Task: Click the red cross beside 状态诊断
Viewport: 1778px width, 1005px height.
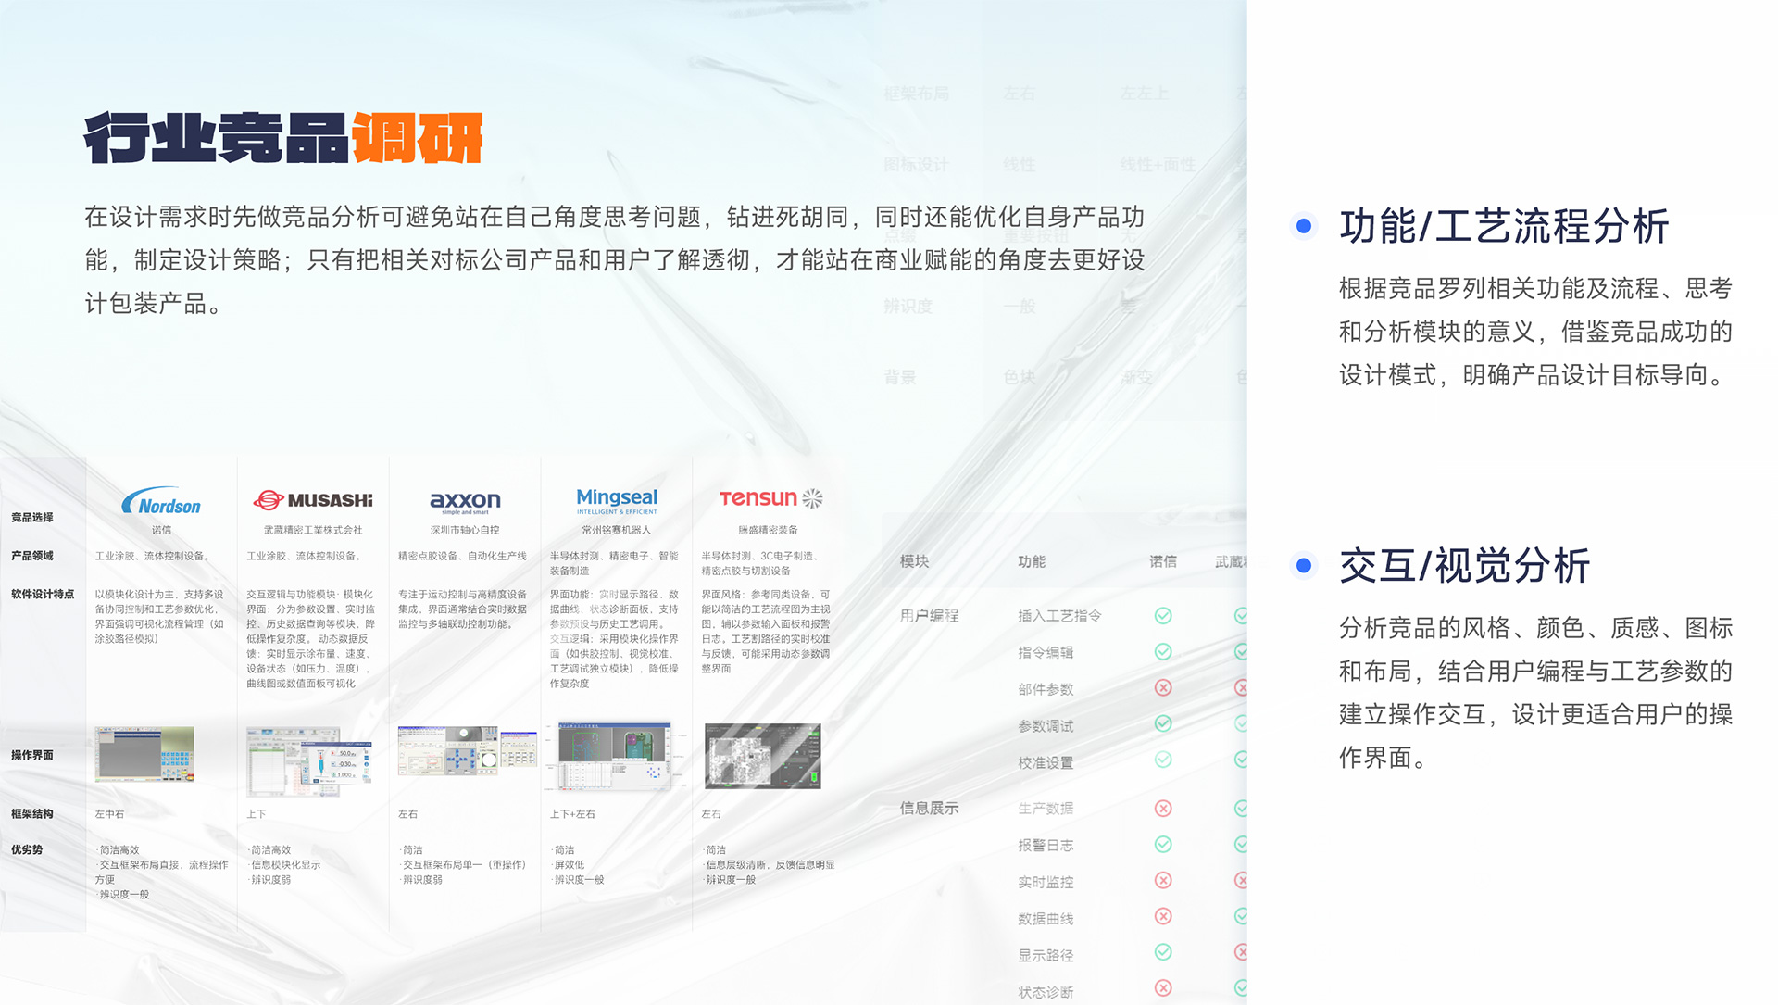Action: pos(1162,990)
